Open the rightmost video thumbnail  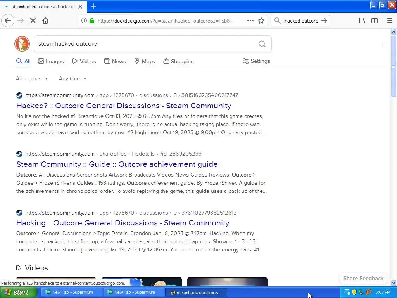click(x=227, y=282)
